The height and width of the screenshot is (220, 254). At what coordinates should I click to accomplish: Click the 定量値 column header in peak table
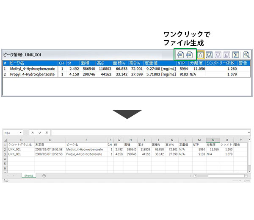pyautogui.click(x=160, y=63)
